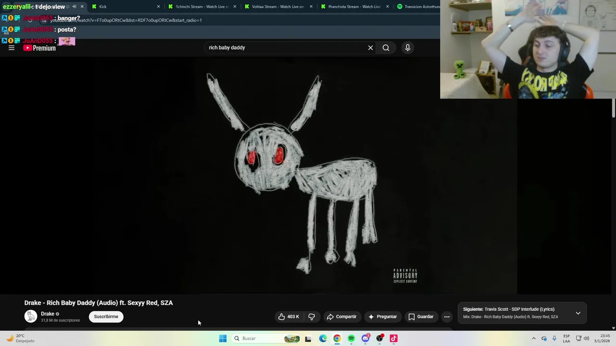Open the system volume speaker icon
This screenshot has width=616, height=346.
point(586,338)
